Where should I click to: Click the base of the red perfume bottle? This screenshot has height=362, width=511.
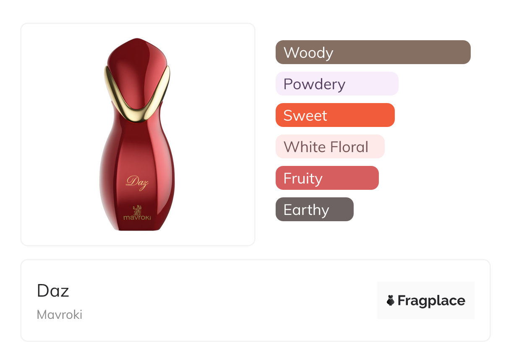137,227
